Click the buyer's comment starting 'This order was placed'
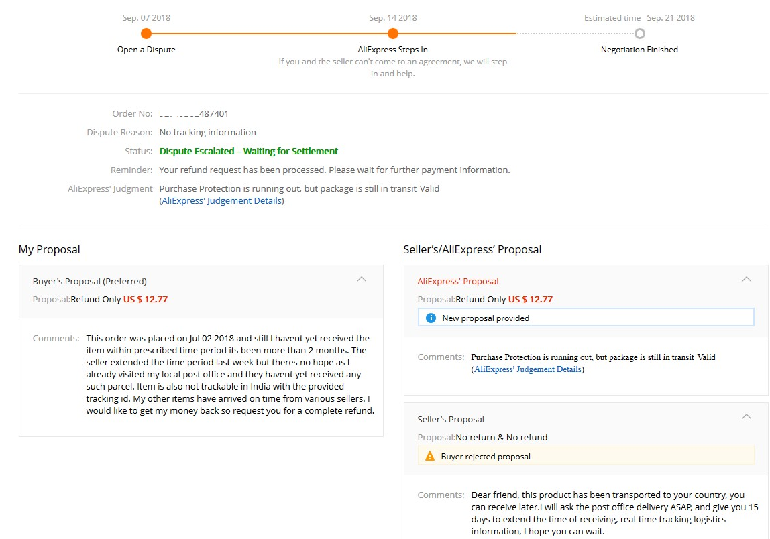770x539 pixels. 230,374
